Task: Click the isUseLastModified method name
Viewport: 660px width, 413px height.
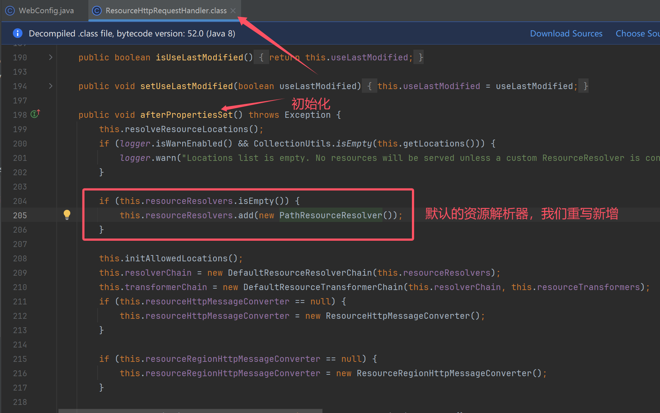Action: (x=199, y=57)
